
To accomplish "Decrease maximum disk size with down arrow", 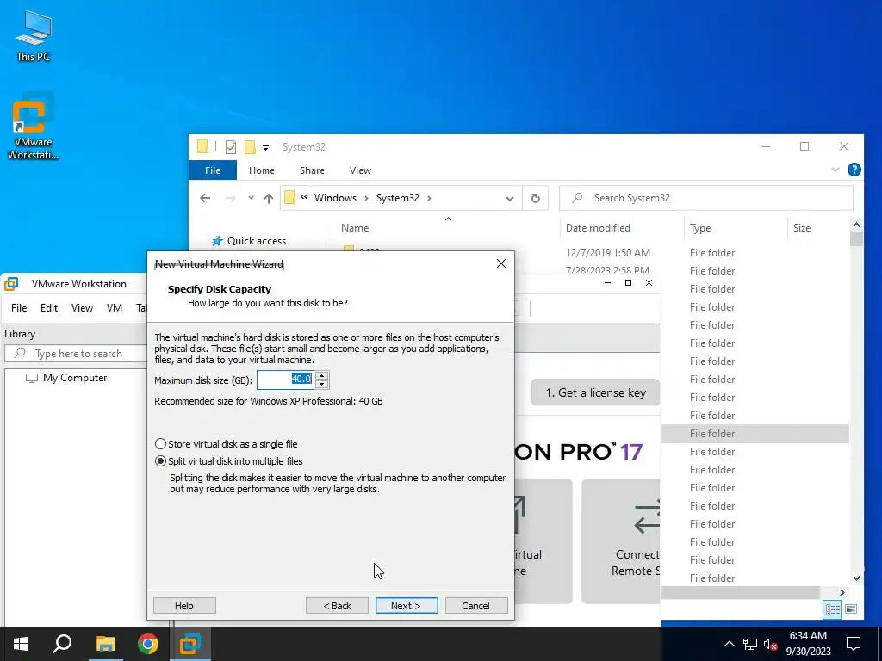I will (x=322, y=385).
